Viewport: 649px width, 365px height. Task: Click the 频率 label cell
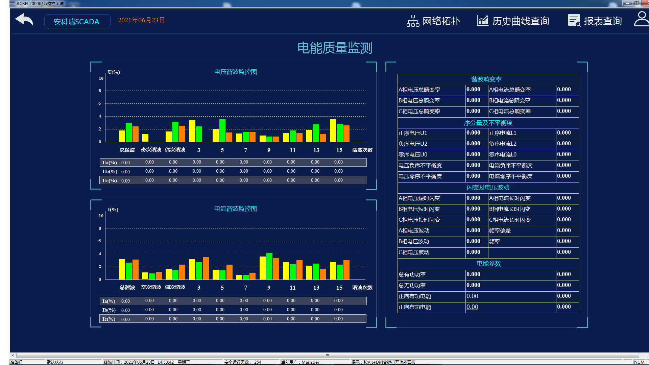pyautogui.click(x=495, y=242)
